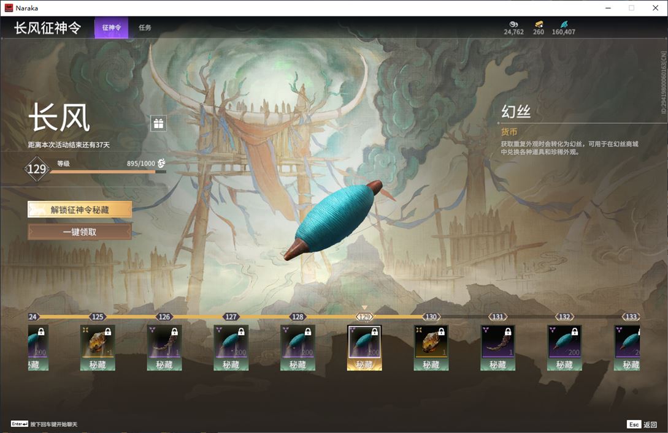The image size is (668, 433).
Task: Click the 895/1000 experience value
Action: coord(141,164)
